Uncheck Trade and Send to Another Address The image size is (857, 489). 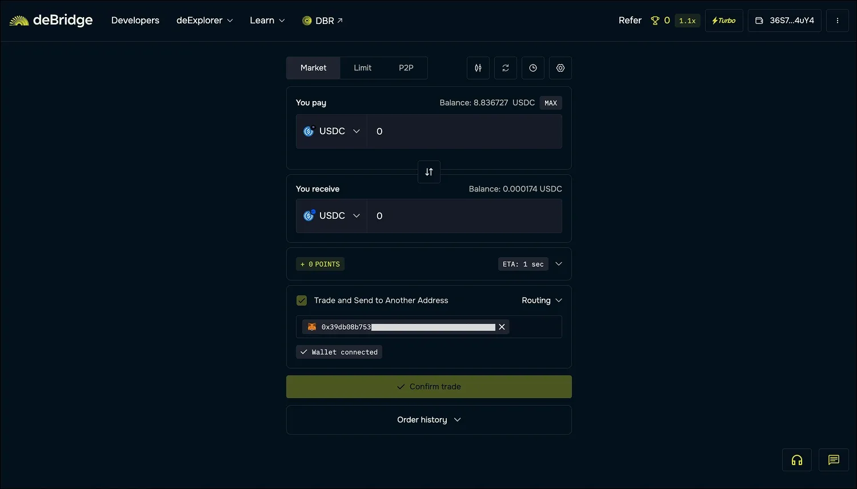pos(302,300)
